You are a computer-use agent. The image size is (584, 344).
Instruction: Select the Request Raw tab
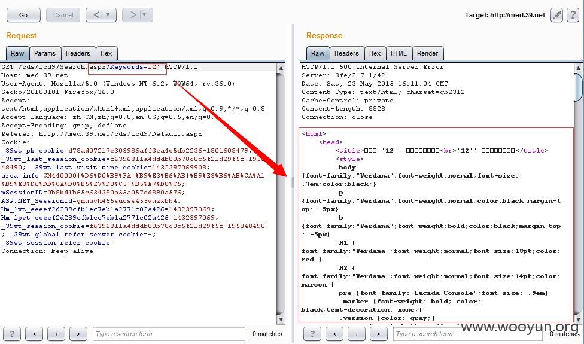(x=17, y=53)
